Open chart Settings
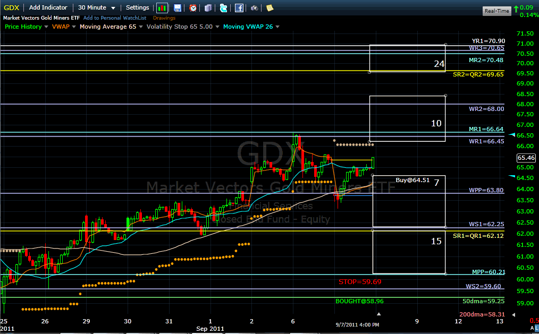 point(138,7)
